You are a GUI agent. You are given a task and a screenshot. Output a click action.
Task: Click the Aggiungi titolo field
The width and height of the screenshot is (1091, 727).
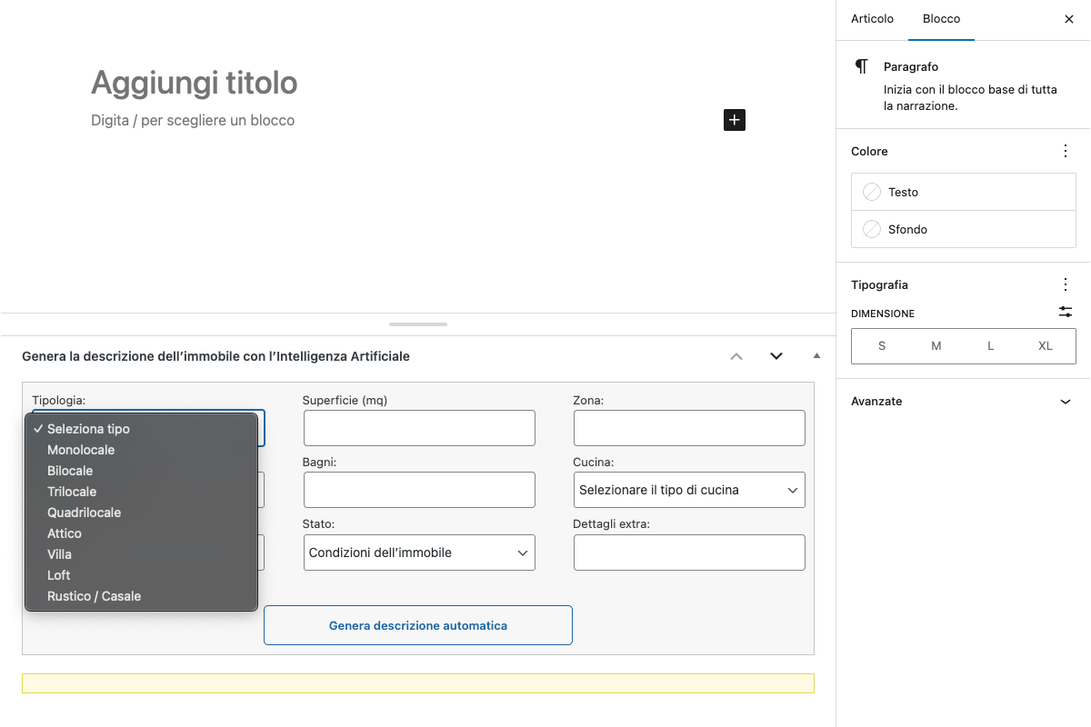[x=418, y=83]
